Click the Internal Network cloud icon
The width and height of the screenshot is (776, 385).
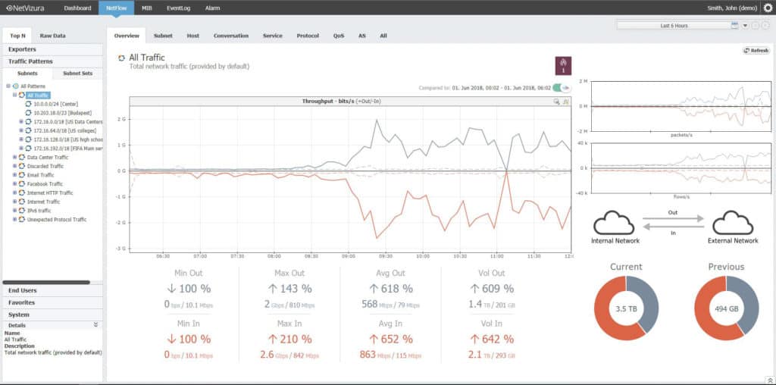coord(614,223)
